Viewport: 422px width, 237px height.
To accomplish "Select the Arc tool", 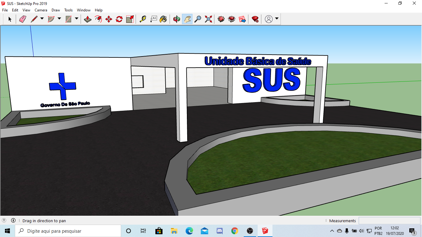I will tap(51, 19).
